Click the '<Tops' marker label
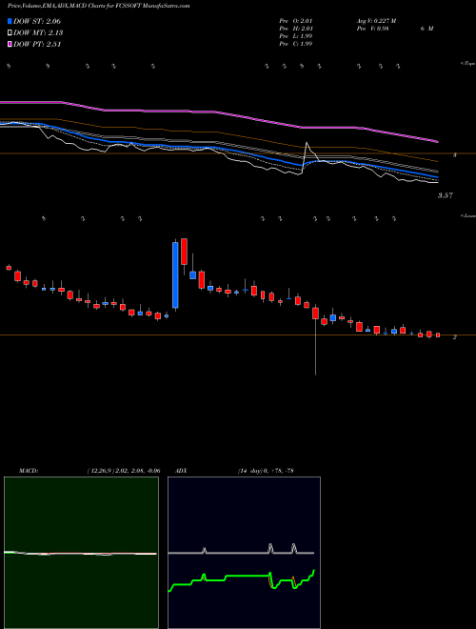This screenshot has height=629, width=476. pos(468,64)
